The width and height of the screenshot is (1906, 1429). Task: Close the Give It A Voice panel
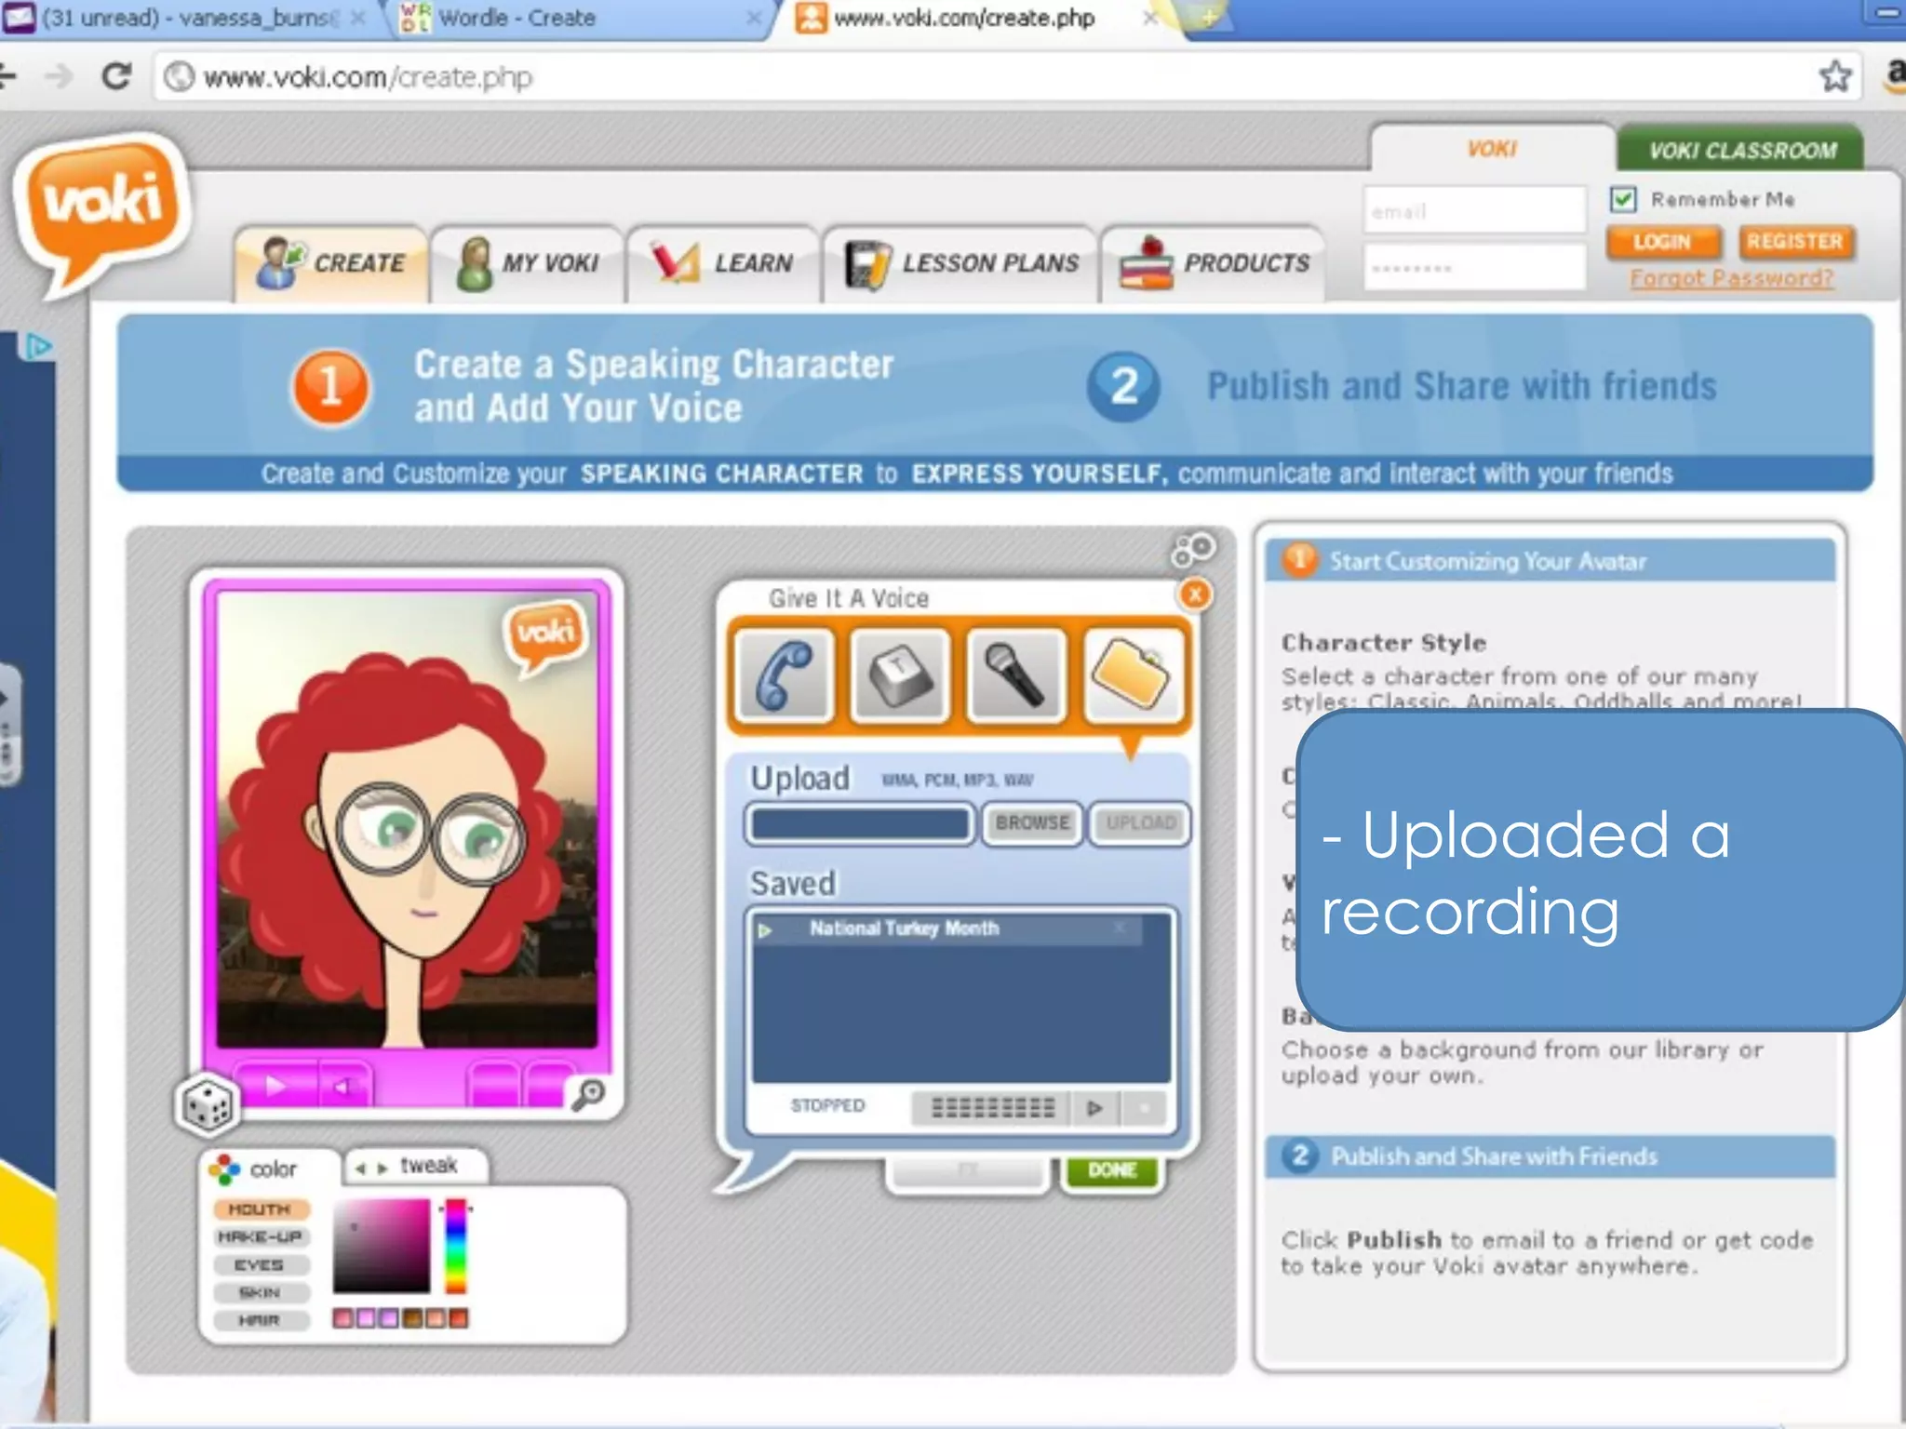1195,594
